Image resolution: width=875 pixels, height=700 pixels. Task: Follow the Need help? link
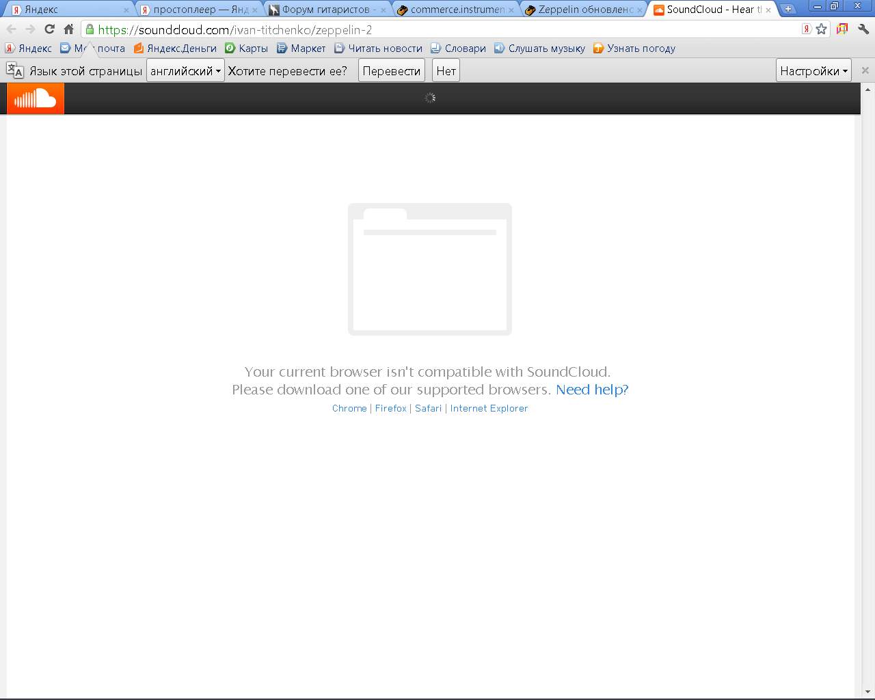coord(592,390)
